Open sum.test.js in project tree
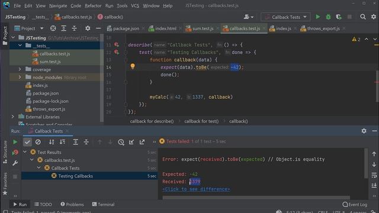Screen dimensions: 379x213 point(50,62)
